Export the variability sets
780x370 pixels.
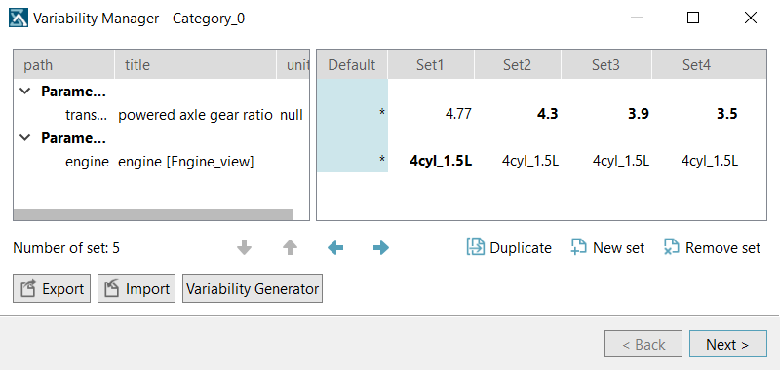point(52,288)
